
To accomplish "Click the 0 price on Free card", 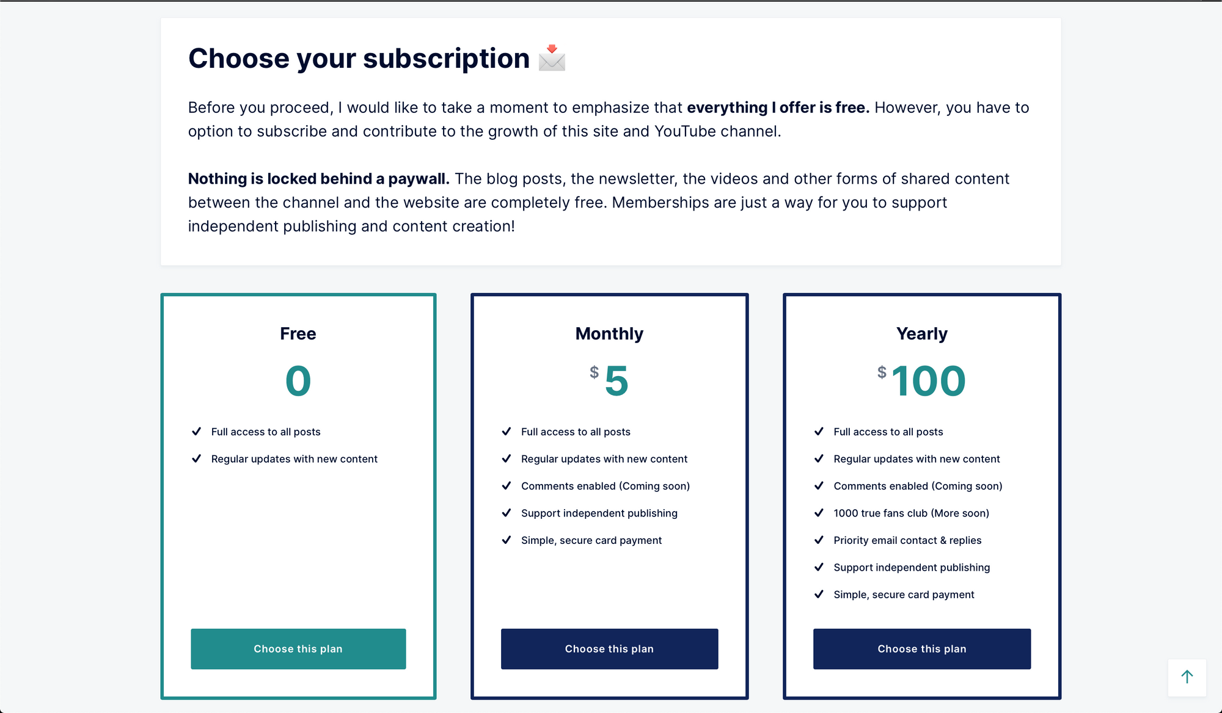I will [298, 381].
